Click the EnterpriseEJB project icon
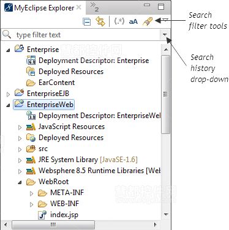The width and height of the screenshot is (229, 230). 19,93
